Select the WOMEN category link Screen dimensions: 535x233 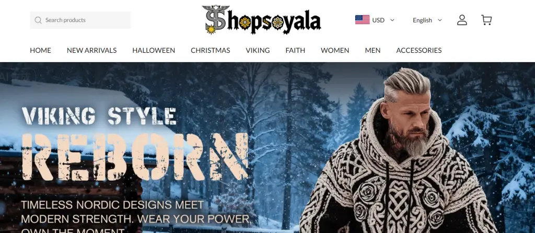coord(335,51)
